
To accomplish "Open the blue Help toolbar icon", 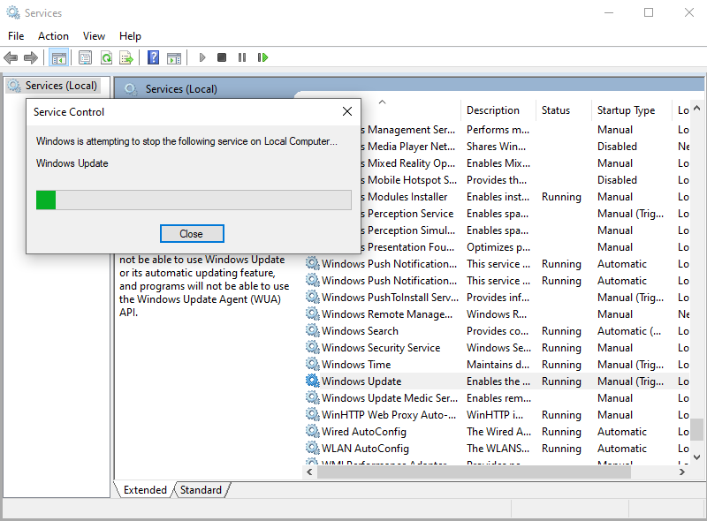I will tap(153, 57).
